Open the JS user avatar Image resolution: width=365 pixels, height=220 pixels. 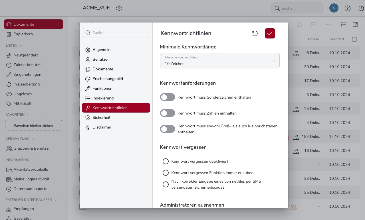click(x=334, y=8)
